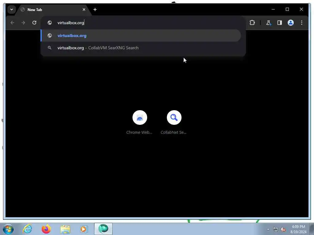Open the network tray icon

(276, 229)
